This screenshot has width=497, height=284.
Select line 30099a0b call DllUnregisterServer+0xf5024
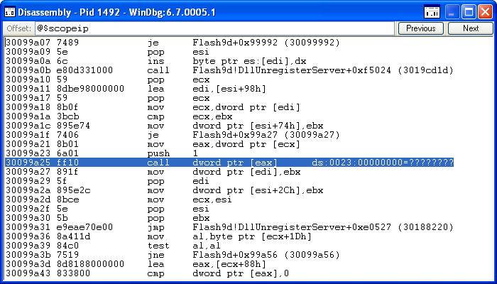[x=229, y=70]
